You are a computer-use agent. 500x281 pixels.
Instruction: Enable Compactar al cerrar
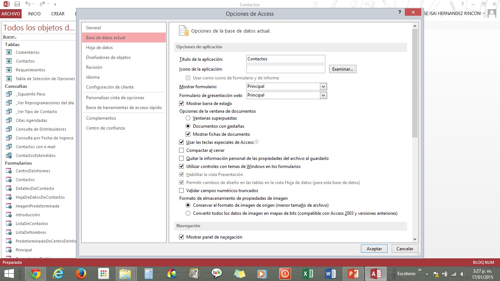tap(182, 150)
